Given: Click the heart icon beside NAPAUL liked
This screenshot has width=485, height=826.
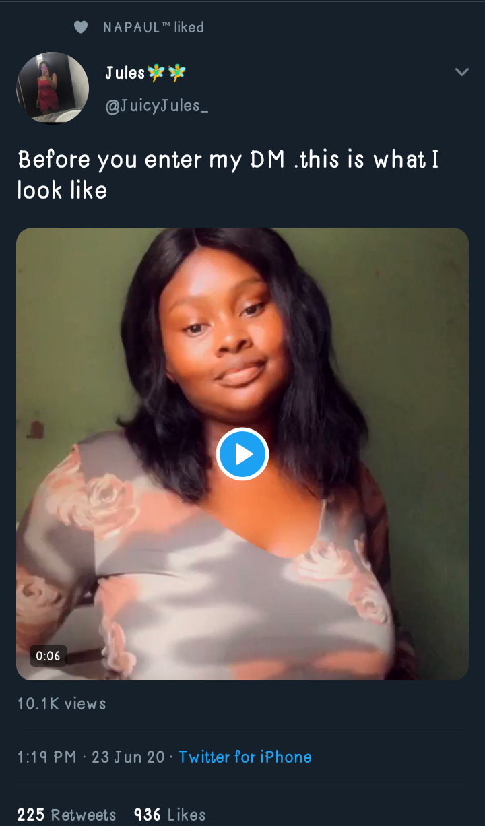Looking at the screenshot, I should pos(81,28).
